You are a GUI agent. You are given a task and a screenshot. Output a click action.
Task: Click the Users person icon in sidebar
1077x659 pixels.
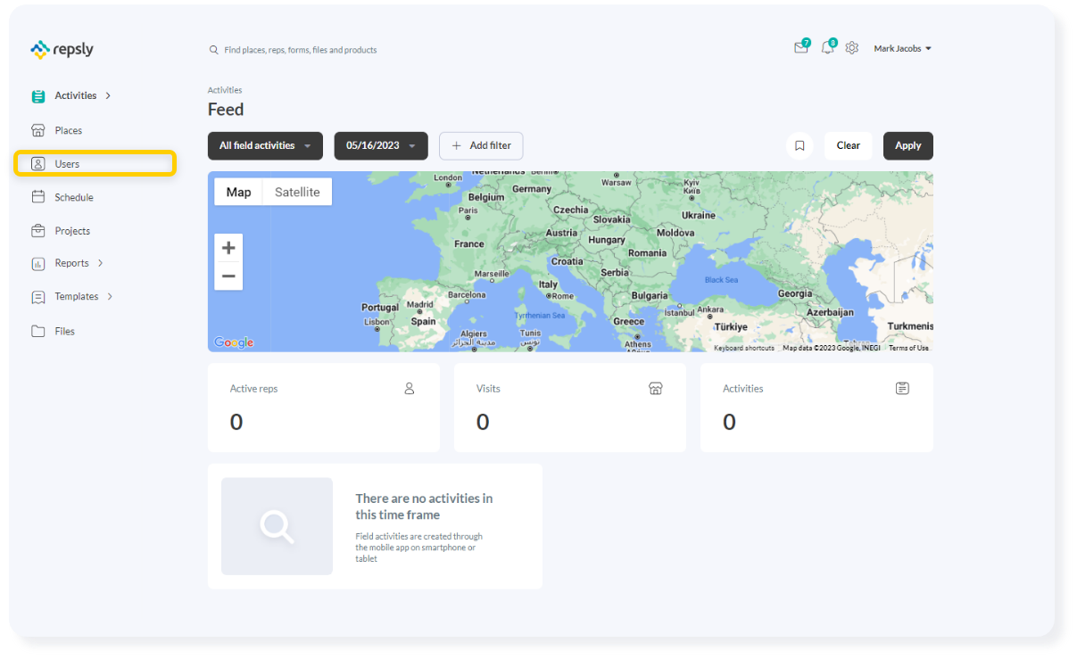(38, 164)
